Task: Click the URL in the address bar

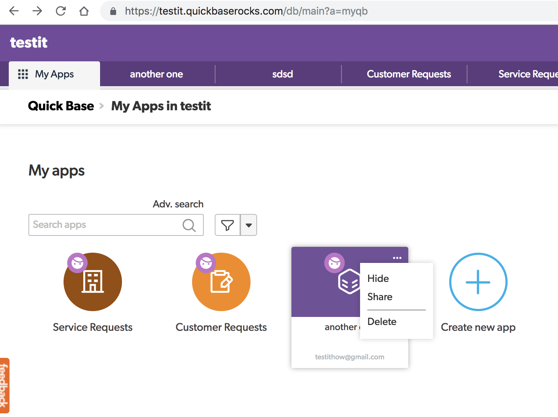Action: [246, 11]
